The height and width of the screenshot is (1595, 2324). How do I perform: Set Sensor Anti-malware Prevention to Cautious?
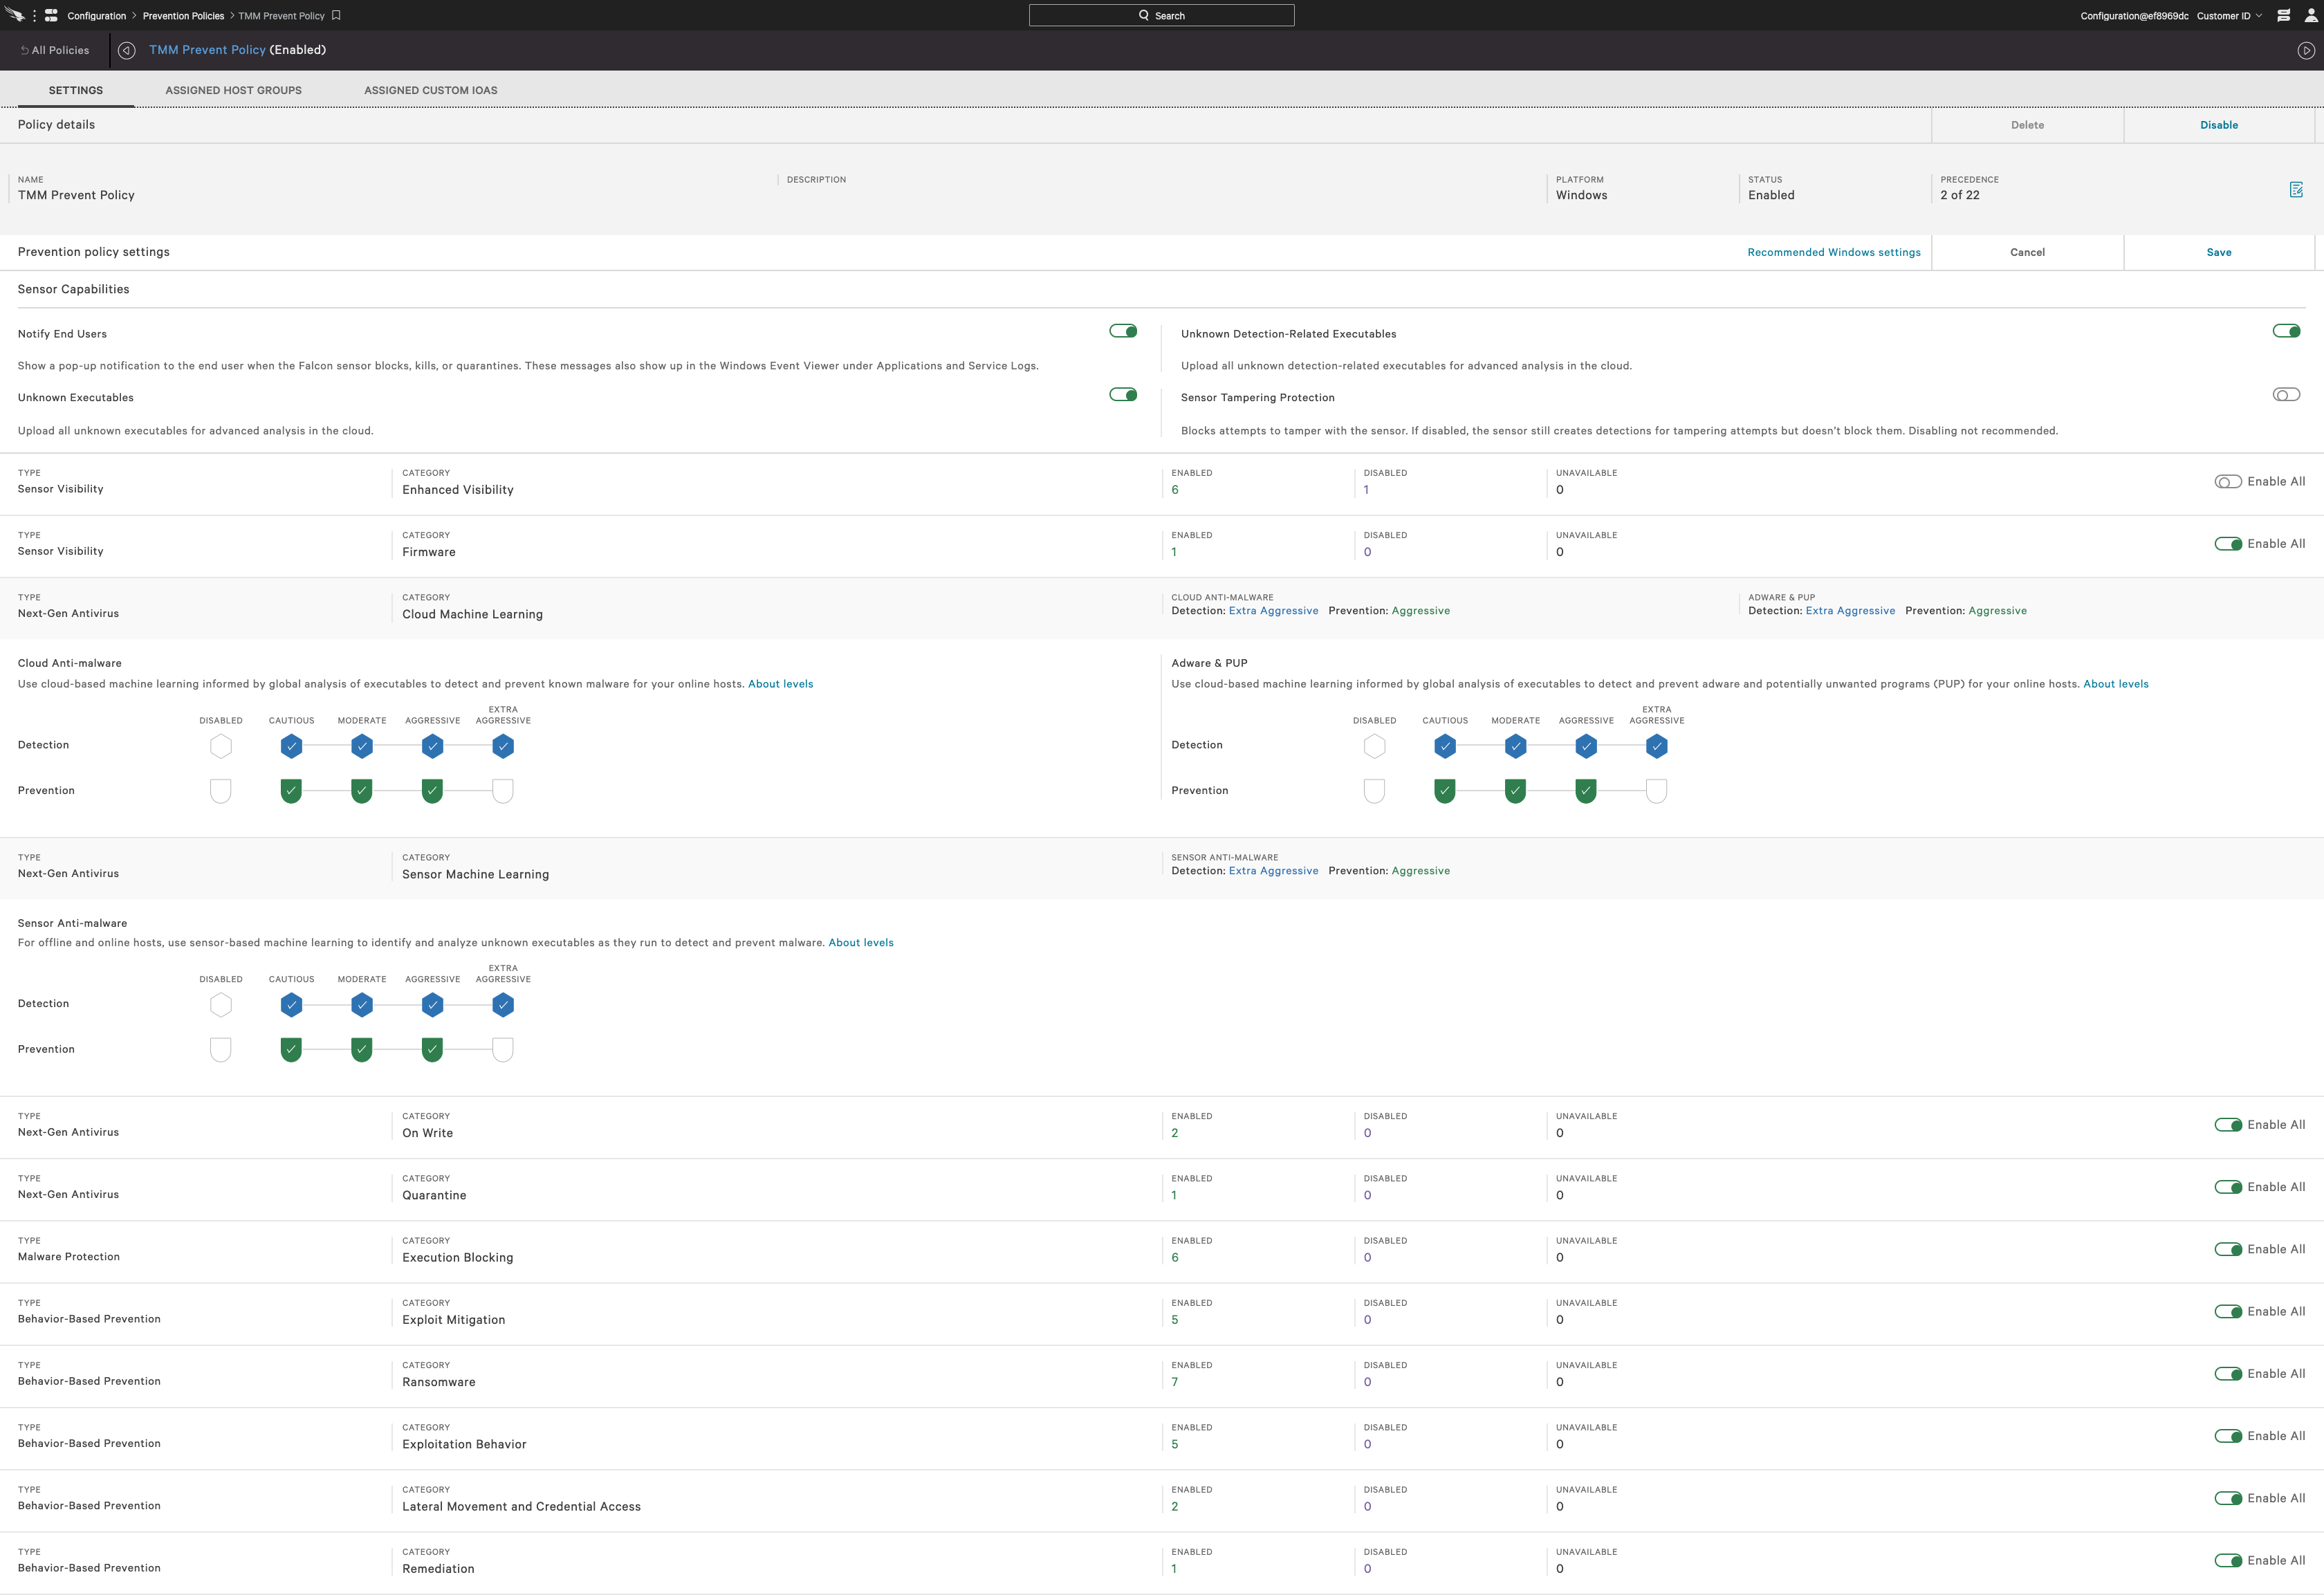[291, 1050]
